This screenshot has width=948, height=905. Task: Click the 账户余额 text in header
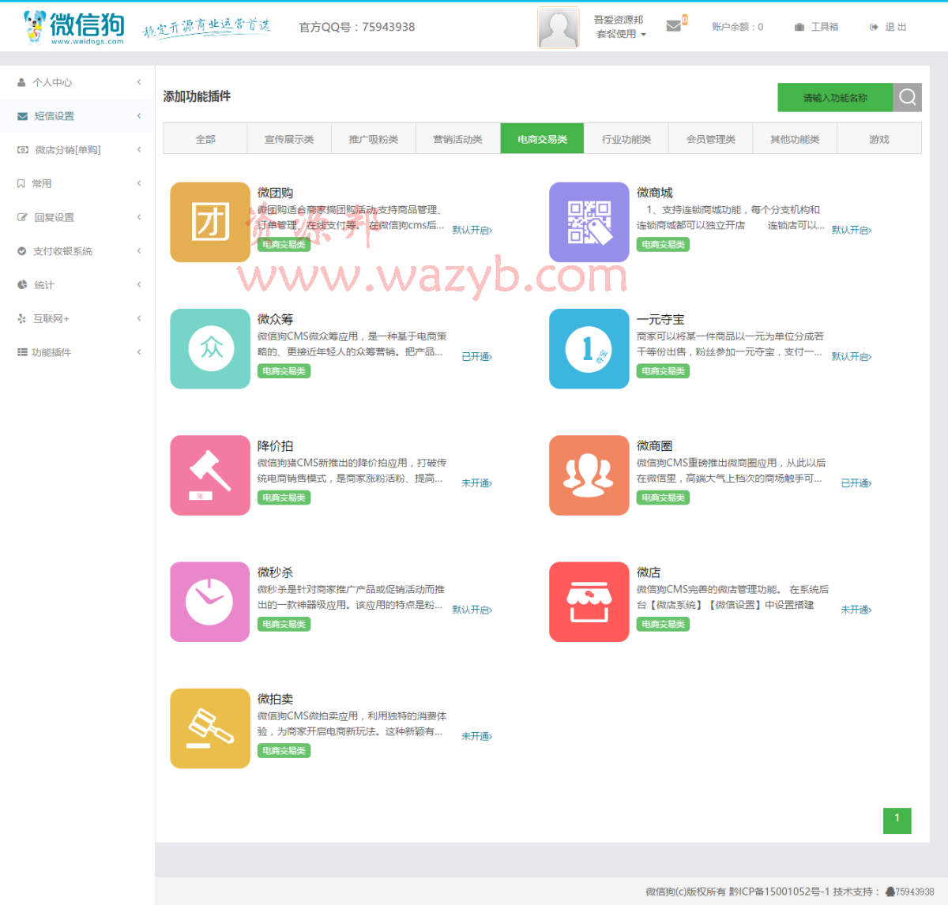[737, 27]
